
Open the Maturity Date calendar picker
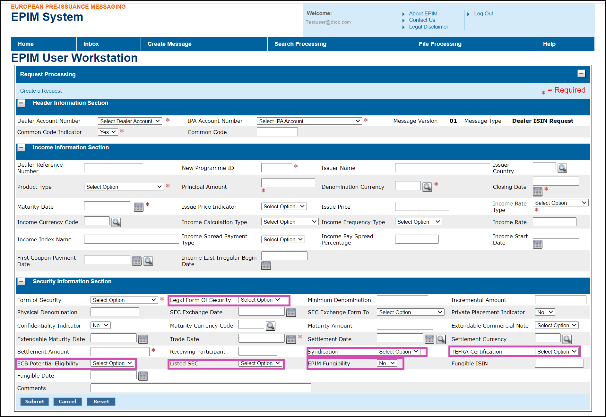pos(138,207)
